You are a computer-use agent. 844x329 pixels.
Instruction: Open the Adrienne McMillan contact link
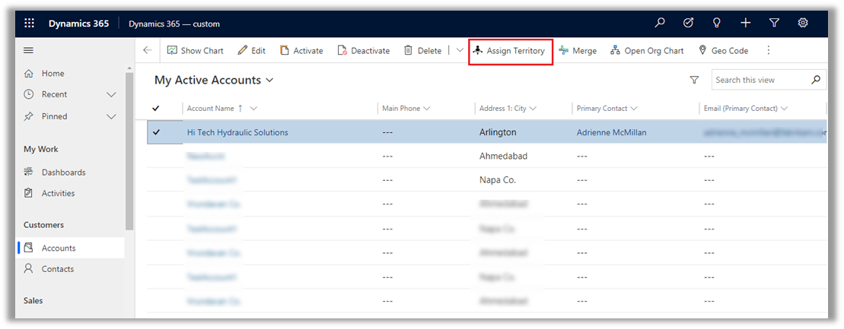tap(611, 132)
